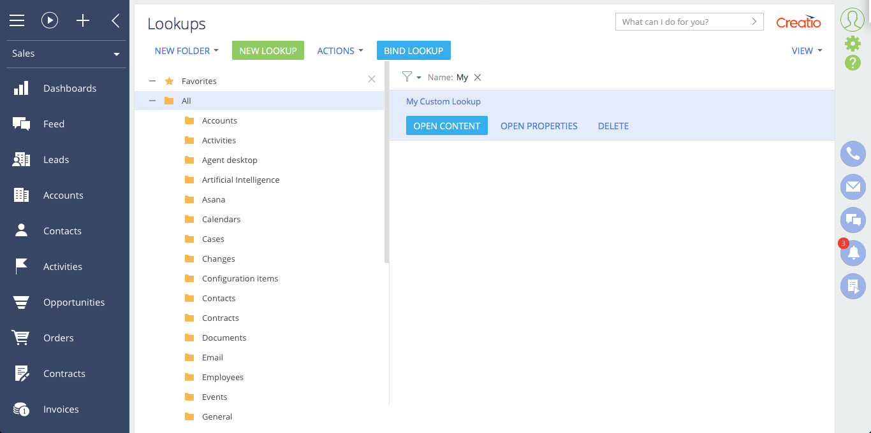This screenshot has width=871, height=433.
Task: Open the feed chat bubbles icon on right panel
Action: point(853,220)
